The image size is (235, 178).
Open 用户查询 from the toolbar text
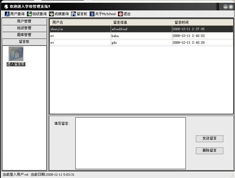click(x=17, y=14)
